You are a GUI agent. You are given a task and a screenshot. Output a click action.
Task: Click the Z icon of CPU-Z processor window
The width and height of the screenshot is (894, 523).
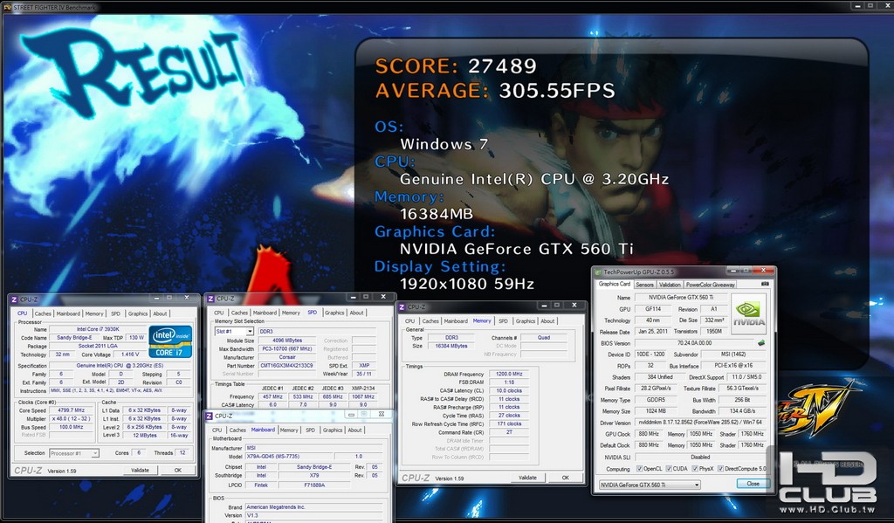tap(14, 299)
